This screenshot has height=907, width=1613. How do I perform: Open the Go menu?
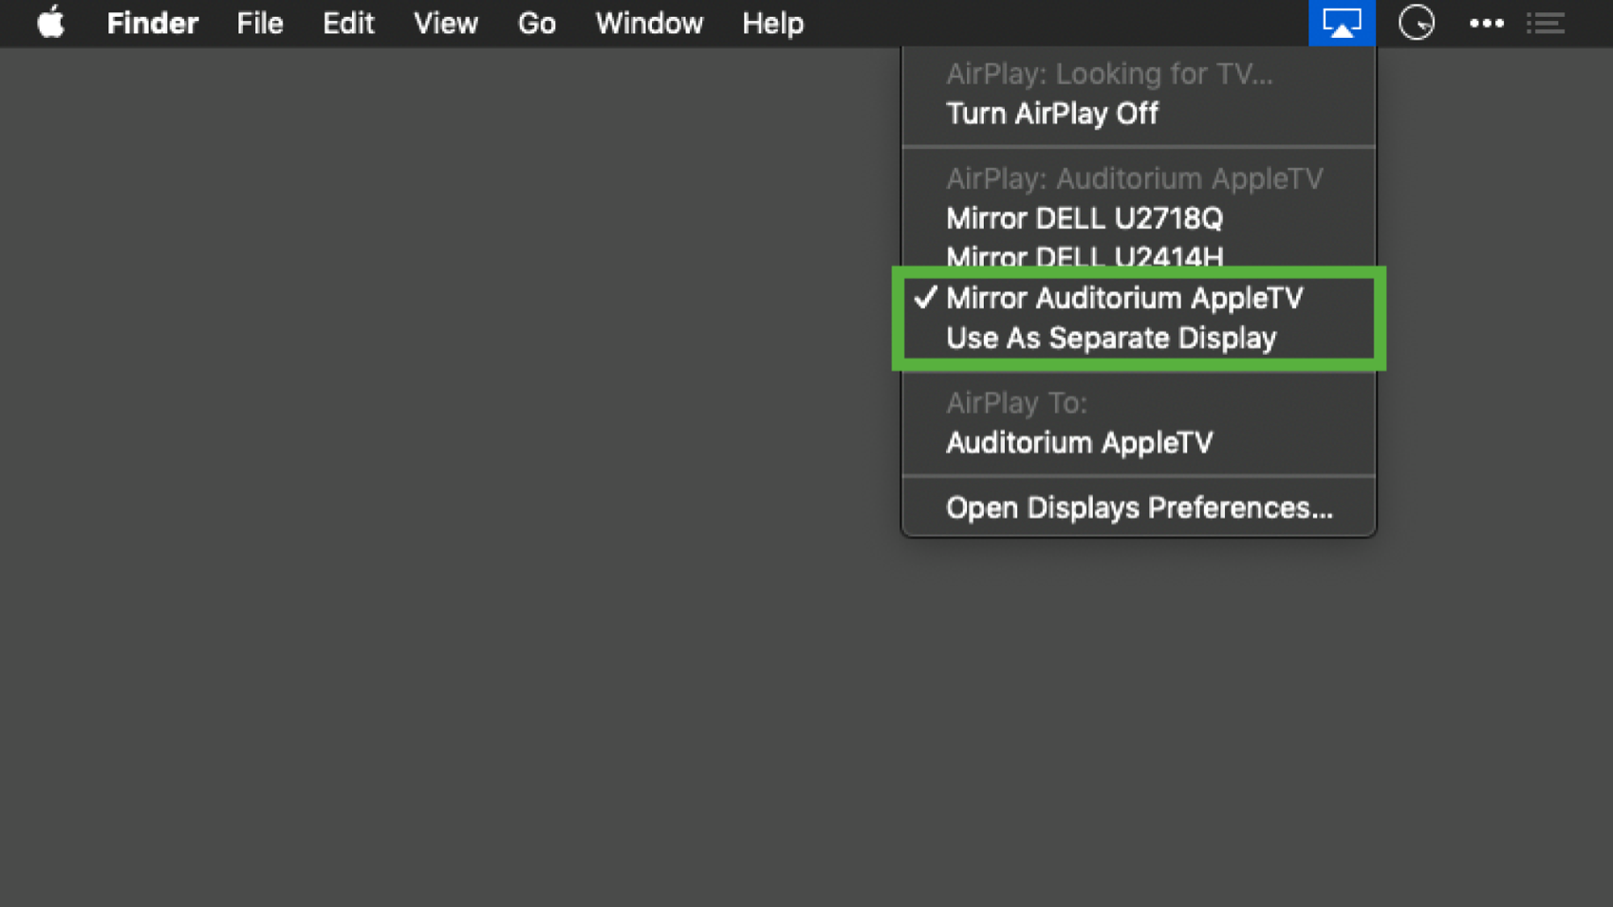[x=536, y=23]
